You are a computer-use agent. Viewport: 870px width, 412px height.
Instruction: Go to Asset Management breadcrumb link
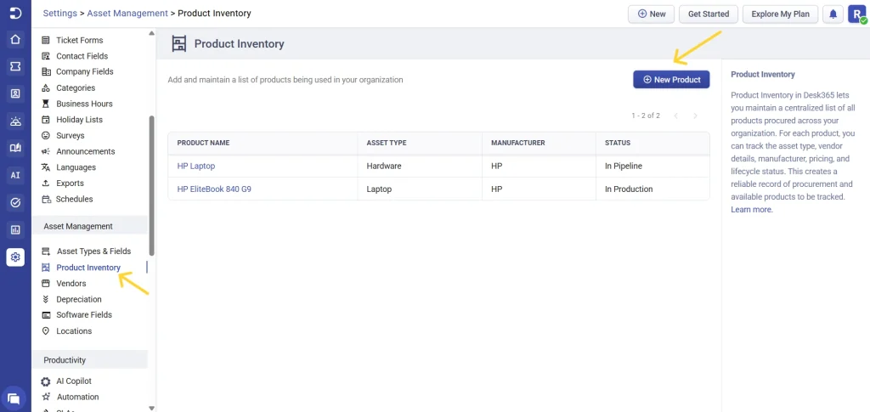coord(127,14)
